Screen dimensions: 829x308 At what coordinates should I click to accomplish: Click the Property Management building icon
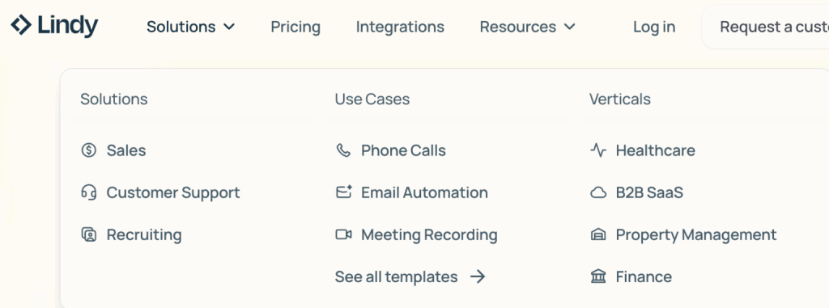[x=598, y=234]
